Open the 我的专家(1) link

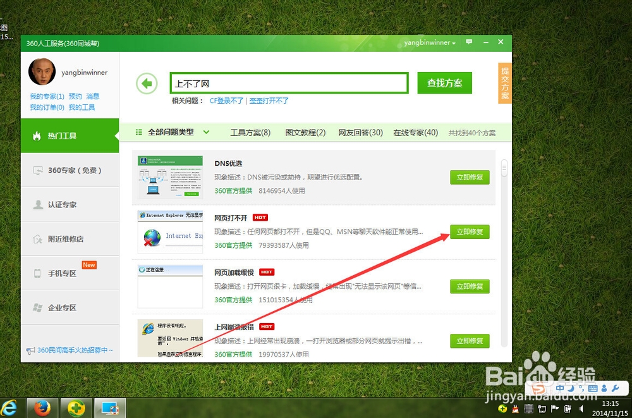47,96
